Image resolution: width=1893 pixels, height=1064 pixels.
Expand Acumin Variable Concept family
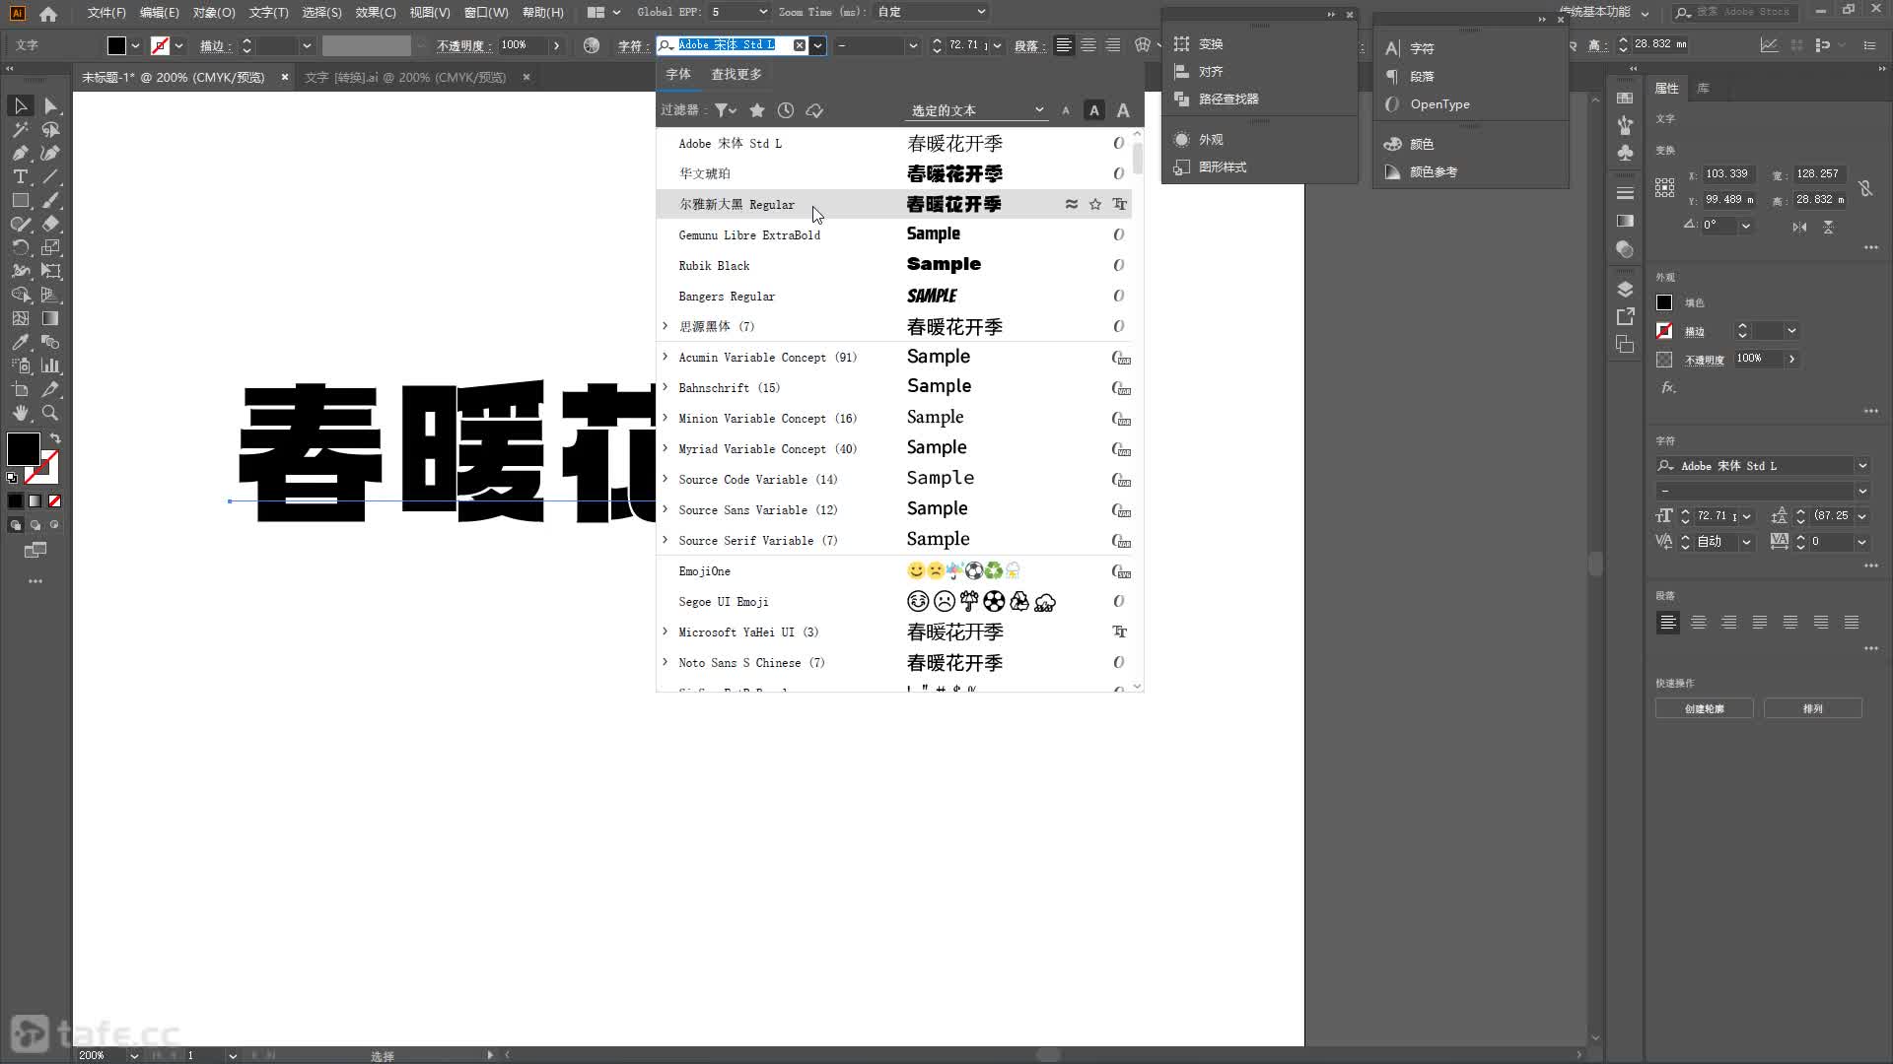[666, 357]
